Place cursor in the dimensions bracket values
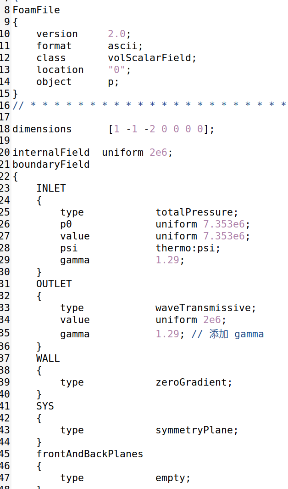This screenshot has width=288, height=489. [x=158, y=129]
